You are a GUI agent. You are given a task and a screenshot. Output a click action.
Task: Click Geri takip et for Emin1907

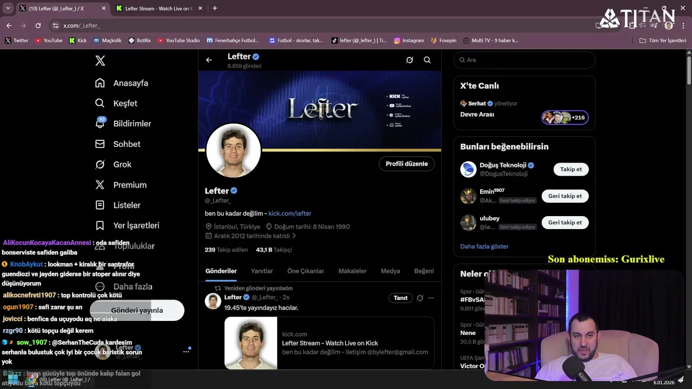[565, 196]
